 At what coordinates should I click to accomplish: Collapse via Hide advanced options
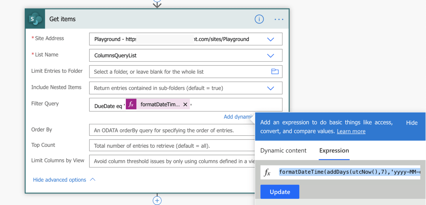tap(64, 180)
